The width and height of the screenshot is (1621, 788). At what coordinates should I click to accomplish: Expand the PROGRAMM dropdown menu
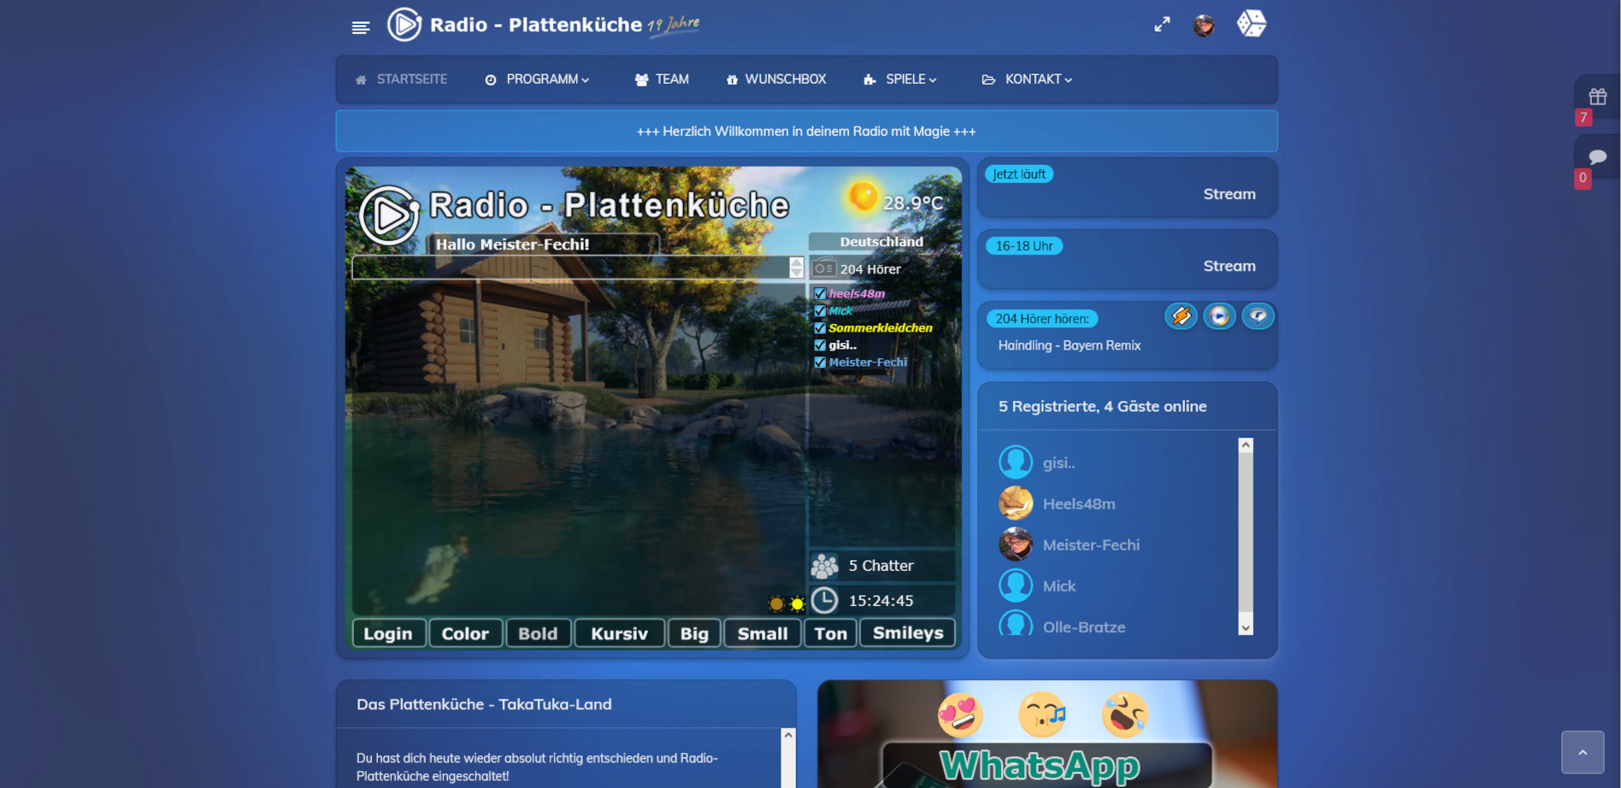[538, 79]
